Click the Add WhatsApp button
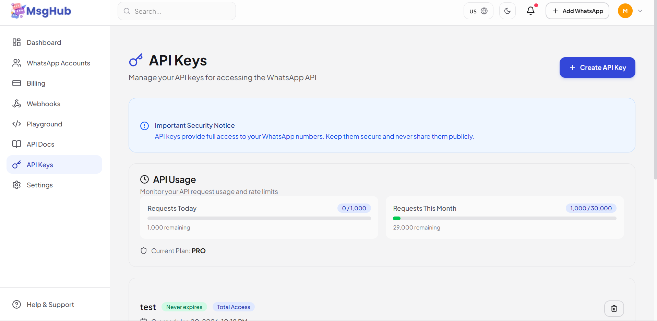This screenshot has width=657, height=321. pos(577,11)
